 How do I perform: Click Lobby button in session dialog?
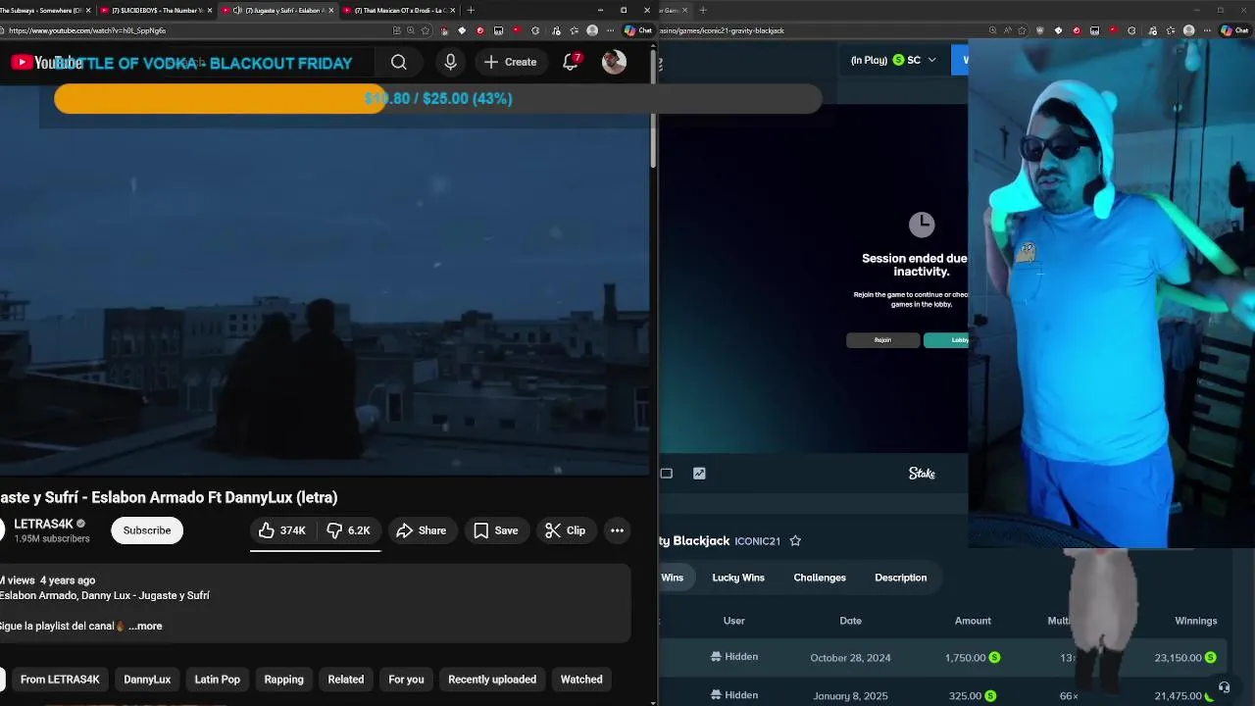pos(947,340)
